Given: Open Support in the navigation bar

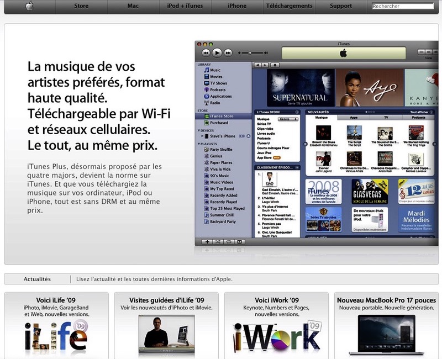Looking at the screenshot, I should click(x=341, y=6).
